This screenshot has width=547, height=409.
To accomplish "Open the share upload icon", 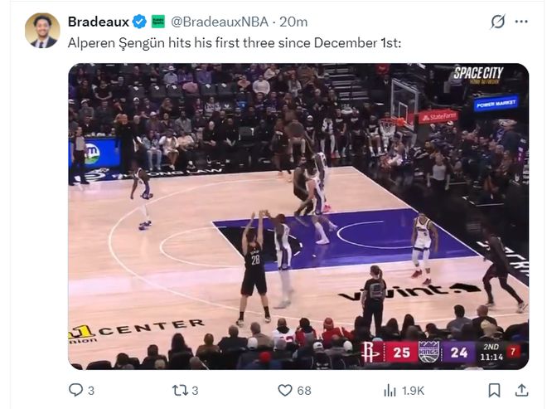I will (x=521, y=390).
